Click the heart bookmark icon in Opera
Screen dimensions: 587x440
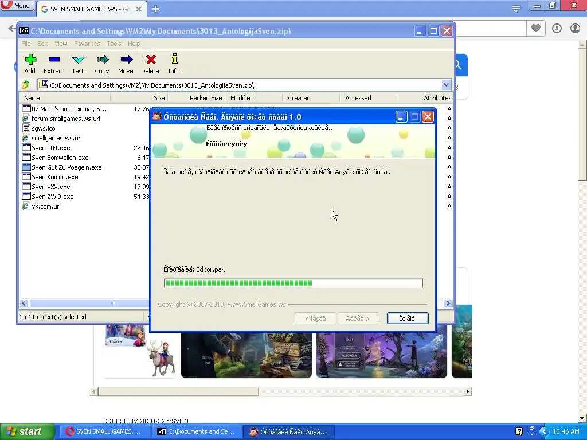pyautogui.click(x=536, y=28)
